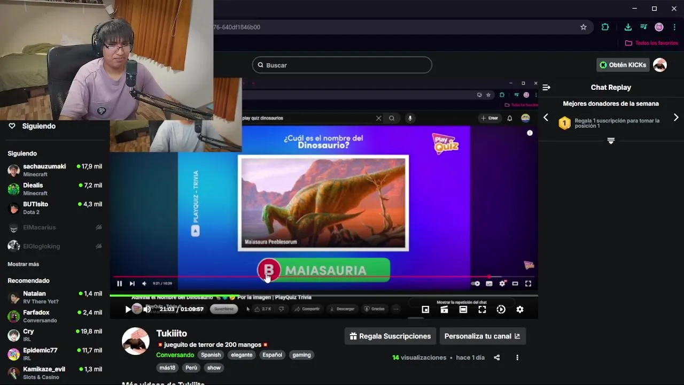
Task: Open embedded YouTube player settings gear
Action: click(502, 283)
